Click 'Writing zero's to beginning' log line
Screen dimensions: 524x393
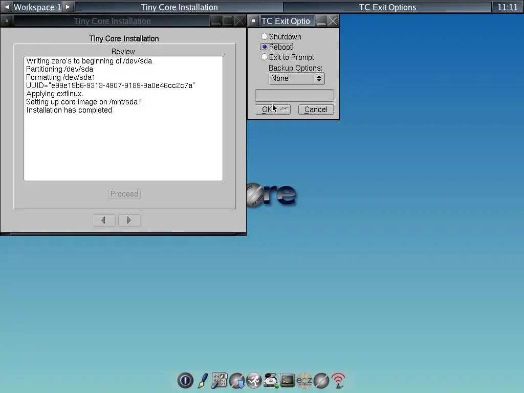tap(89, 61)
